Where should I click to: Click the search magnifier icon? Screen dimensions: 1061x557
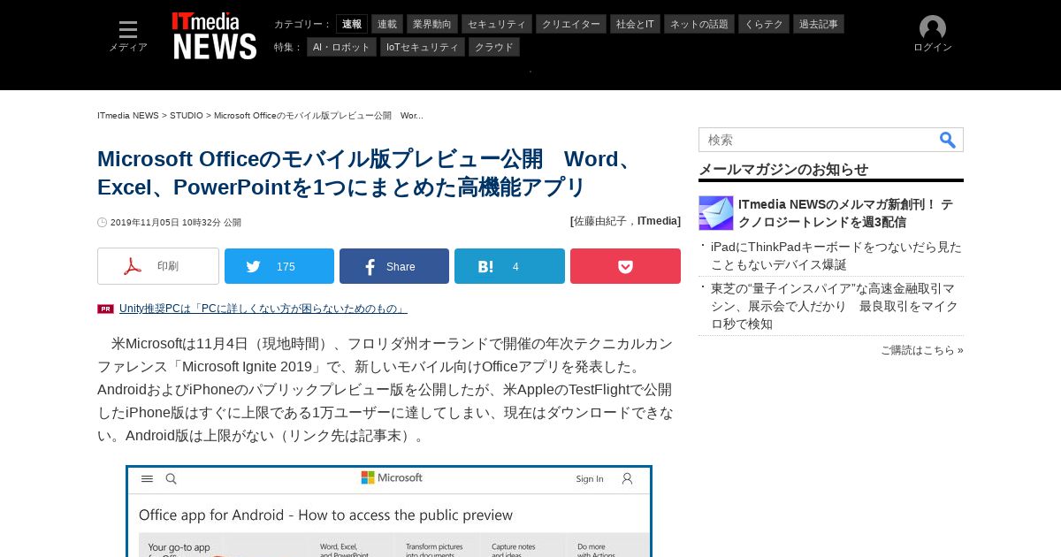(948, 140)
